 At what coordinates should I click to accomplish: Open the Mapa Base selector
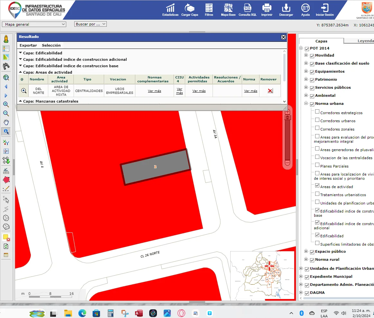tap(228, 8)
